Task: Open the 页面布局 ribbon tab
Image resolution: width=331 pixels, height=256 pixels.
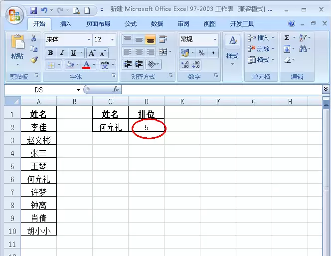Action: point(98,23)
